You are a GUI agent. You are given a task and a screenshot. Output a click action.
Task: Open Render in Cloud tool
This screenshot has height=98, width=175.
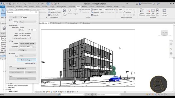tap(54, 12)
